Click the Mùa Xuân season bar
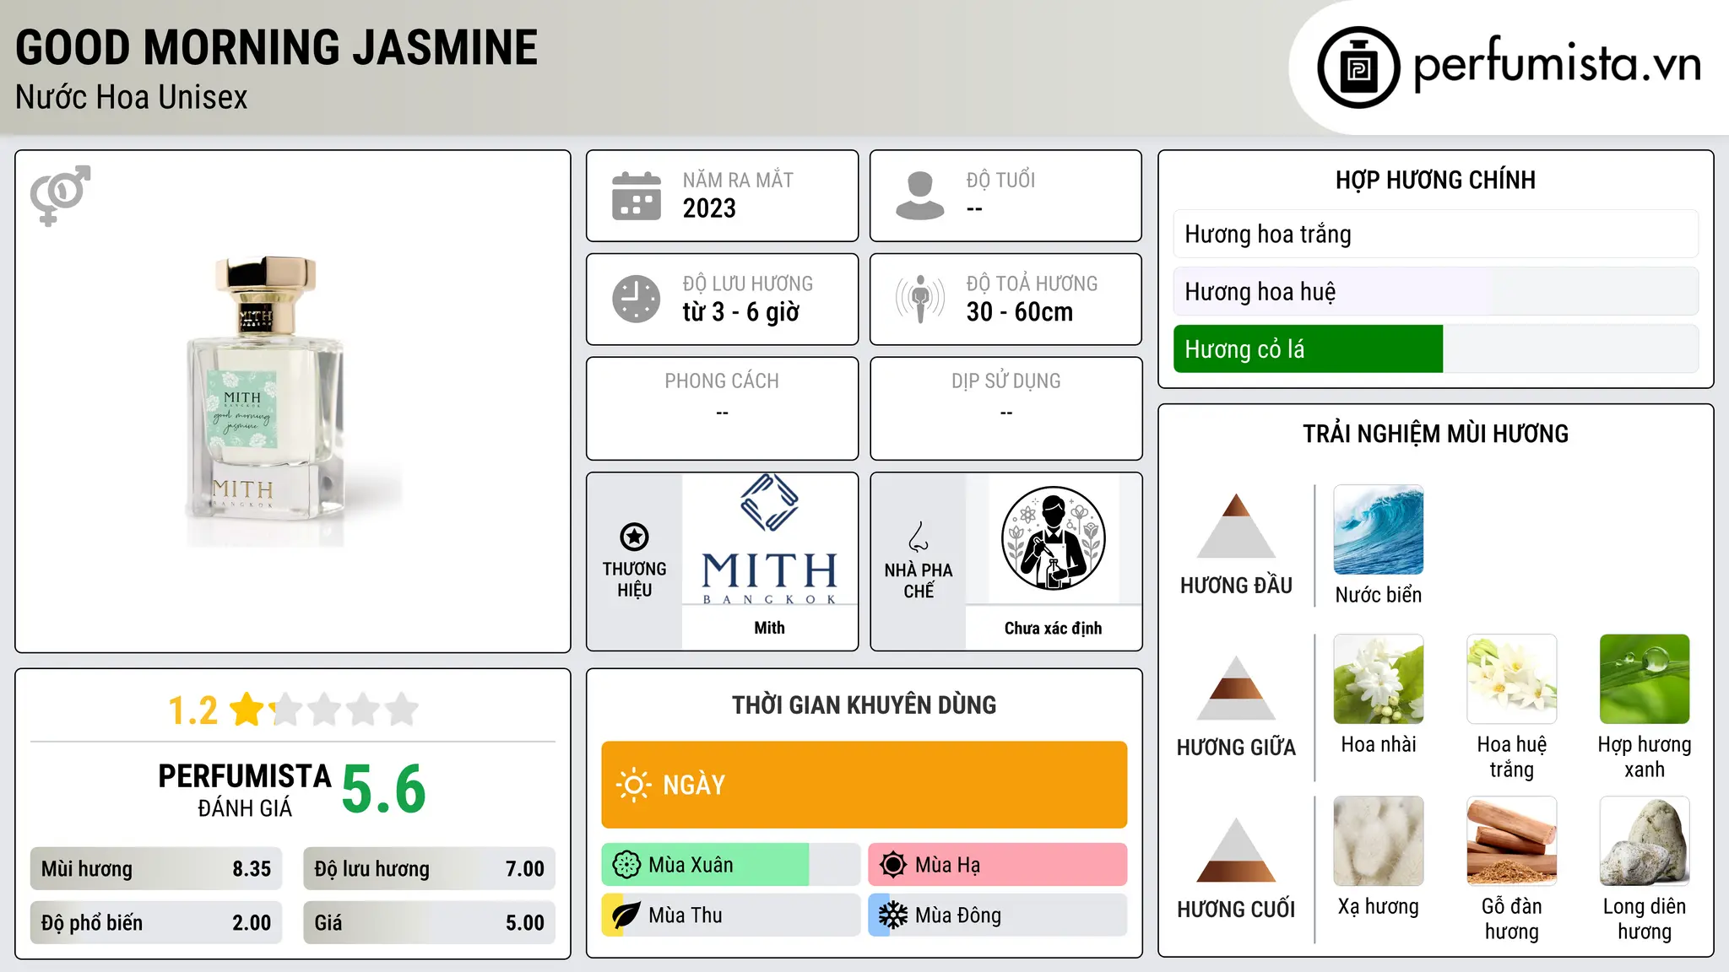 click(x=730, y=865)
